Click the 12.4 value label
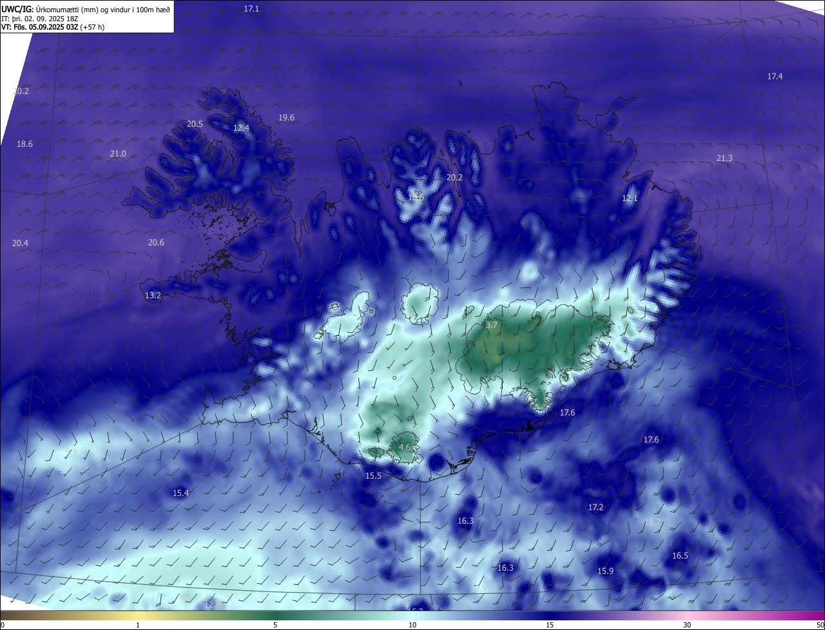This screenshot has height=630, width=825. 241,128
